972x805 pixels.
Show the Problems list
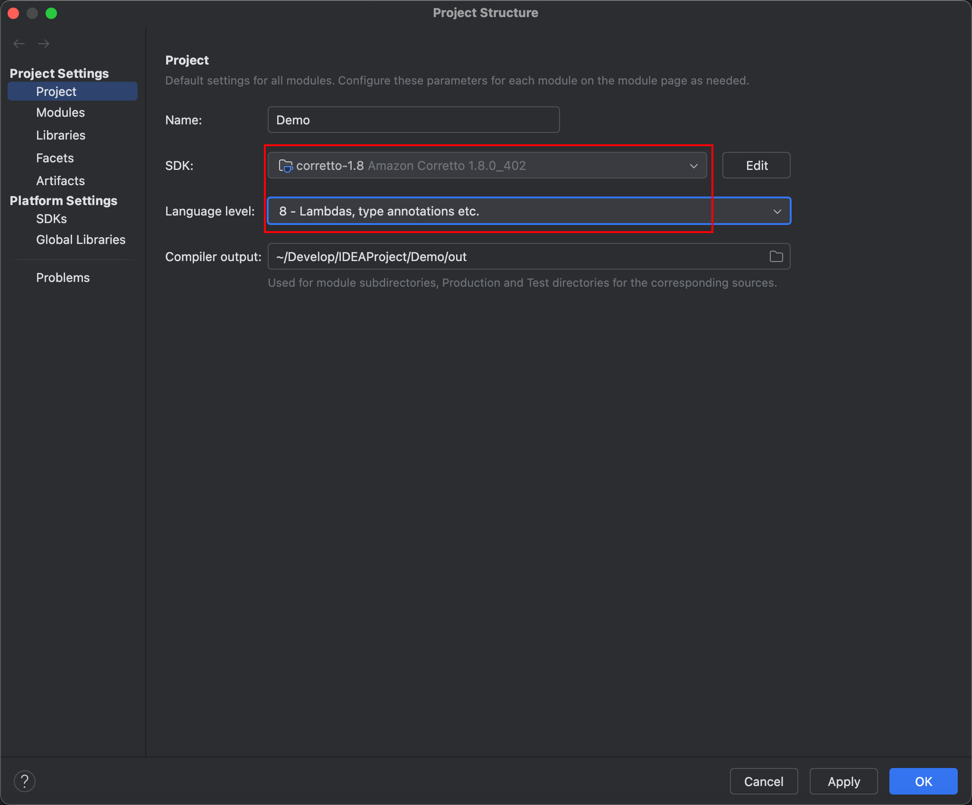[x=63, y=278]
